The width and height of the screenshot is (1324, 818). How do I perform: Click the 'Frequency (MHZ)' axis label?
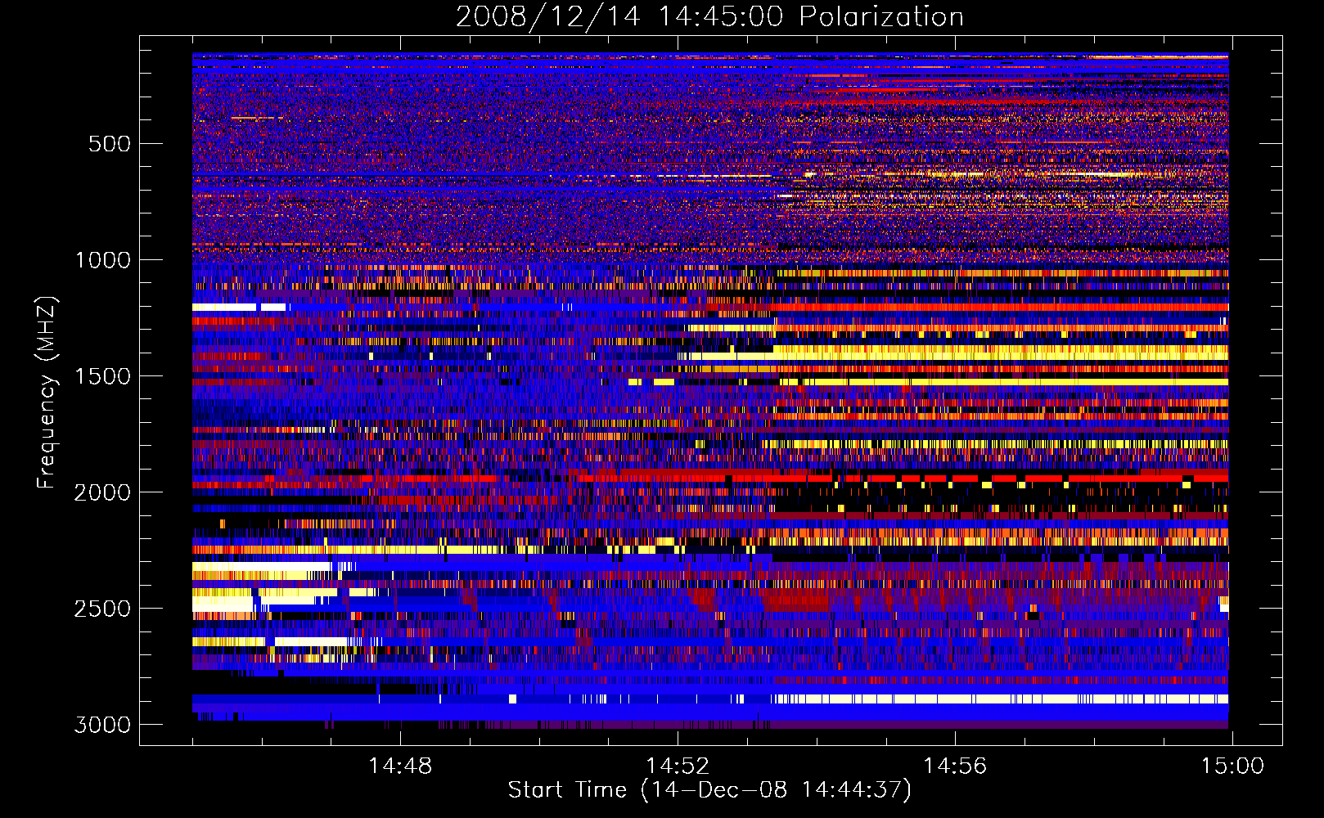(x=47, y=392)
